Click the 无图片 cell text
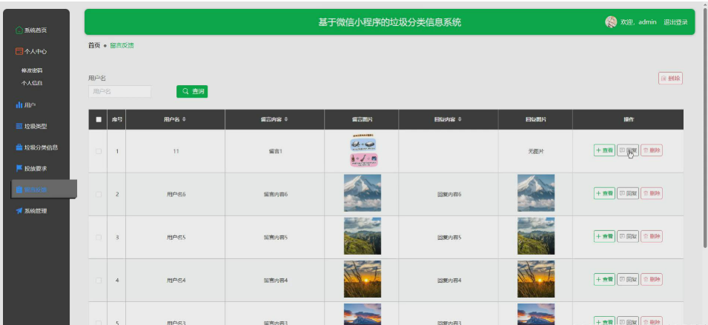Viewport: 708px width, 325px height. (x=536, y=152)
